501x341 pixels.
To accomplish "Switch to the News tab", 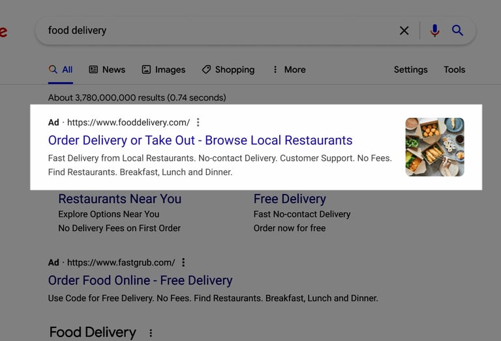I will click(x=107, y=70).
